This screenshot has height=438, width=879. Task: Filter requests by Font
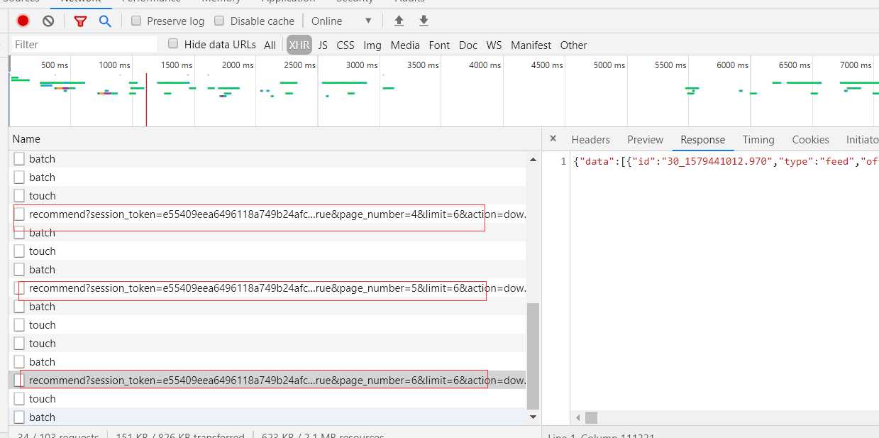point(439,45)
